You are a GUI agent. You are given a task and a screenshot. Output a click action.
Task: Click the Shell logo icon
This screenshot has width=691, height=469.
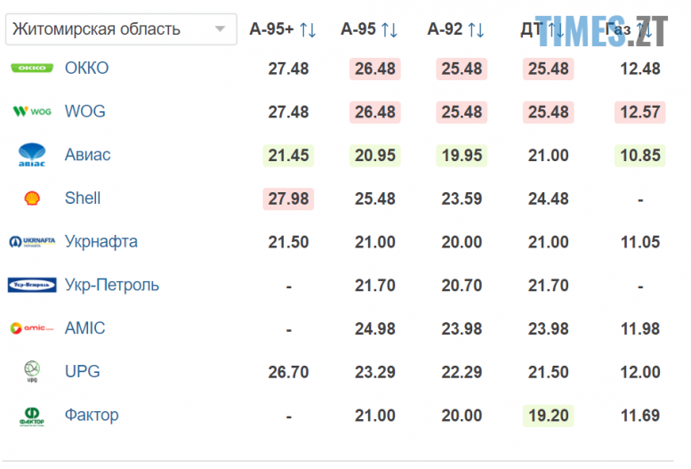[x=32, y=198]
